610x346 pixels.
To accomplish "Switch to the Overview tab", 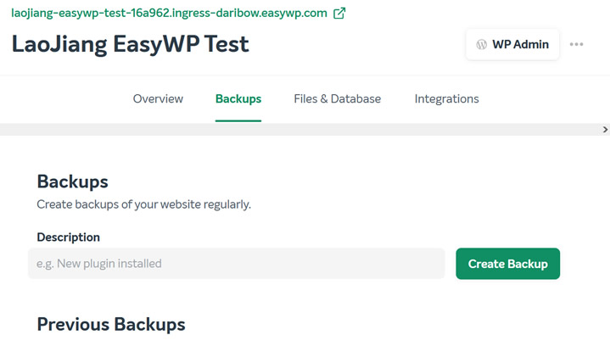I will (x=158, y=98).
